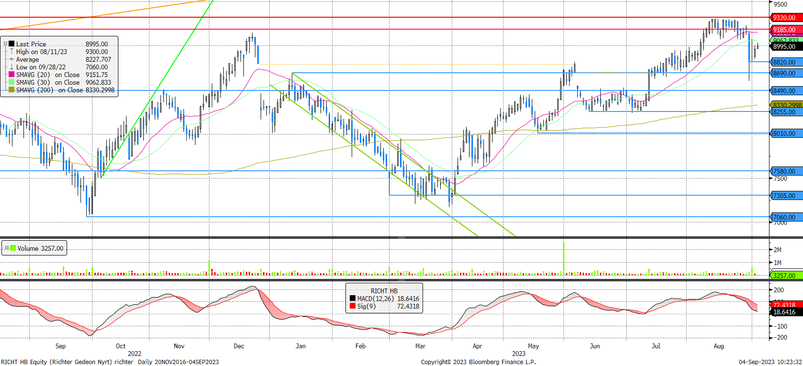Click the olive SMAVG (200) swatch
803x366 pixels.
click(11, 90)
